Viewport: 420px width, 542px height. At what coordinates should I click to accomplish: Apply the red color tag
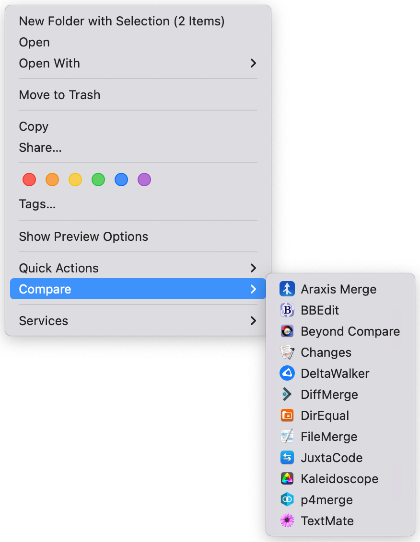(x=29, y=180)
